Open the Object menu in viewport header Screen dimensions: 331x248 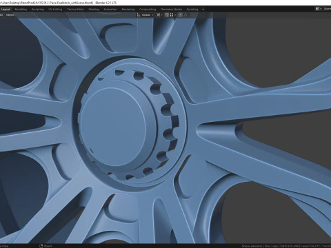(x=10, y=15)
